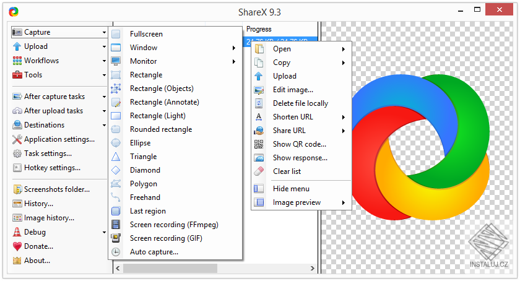Click the Share URL globe icon

click(x=259, y=131)
